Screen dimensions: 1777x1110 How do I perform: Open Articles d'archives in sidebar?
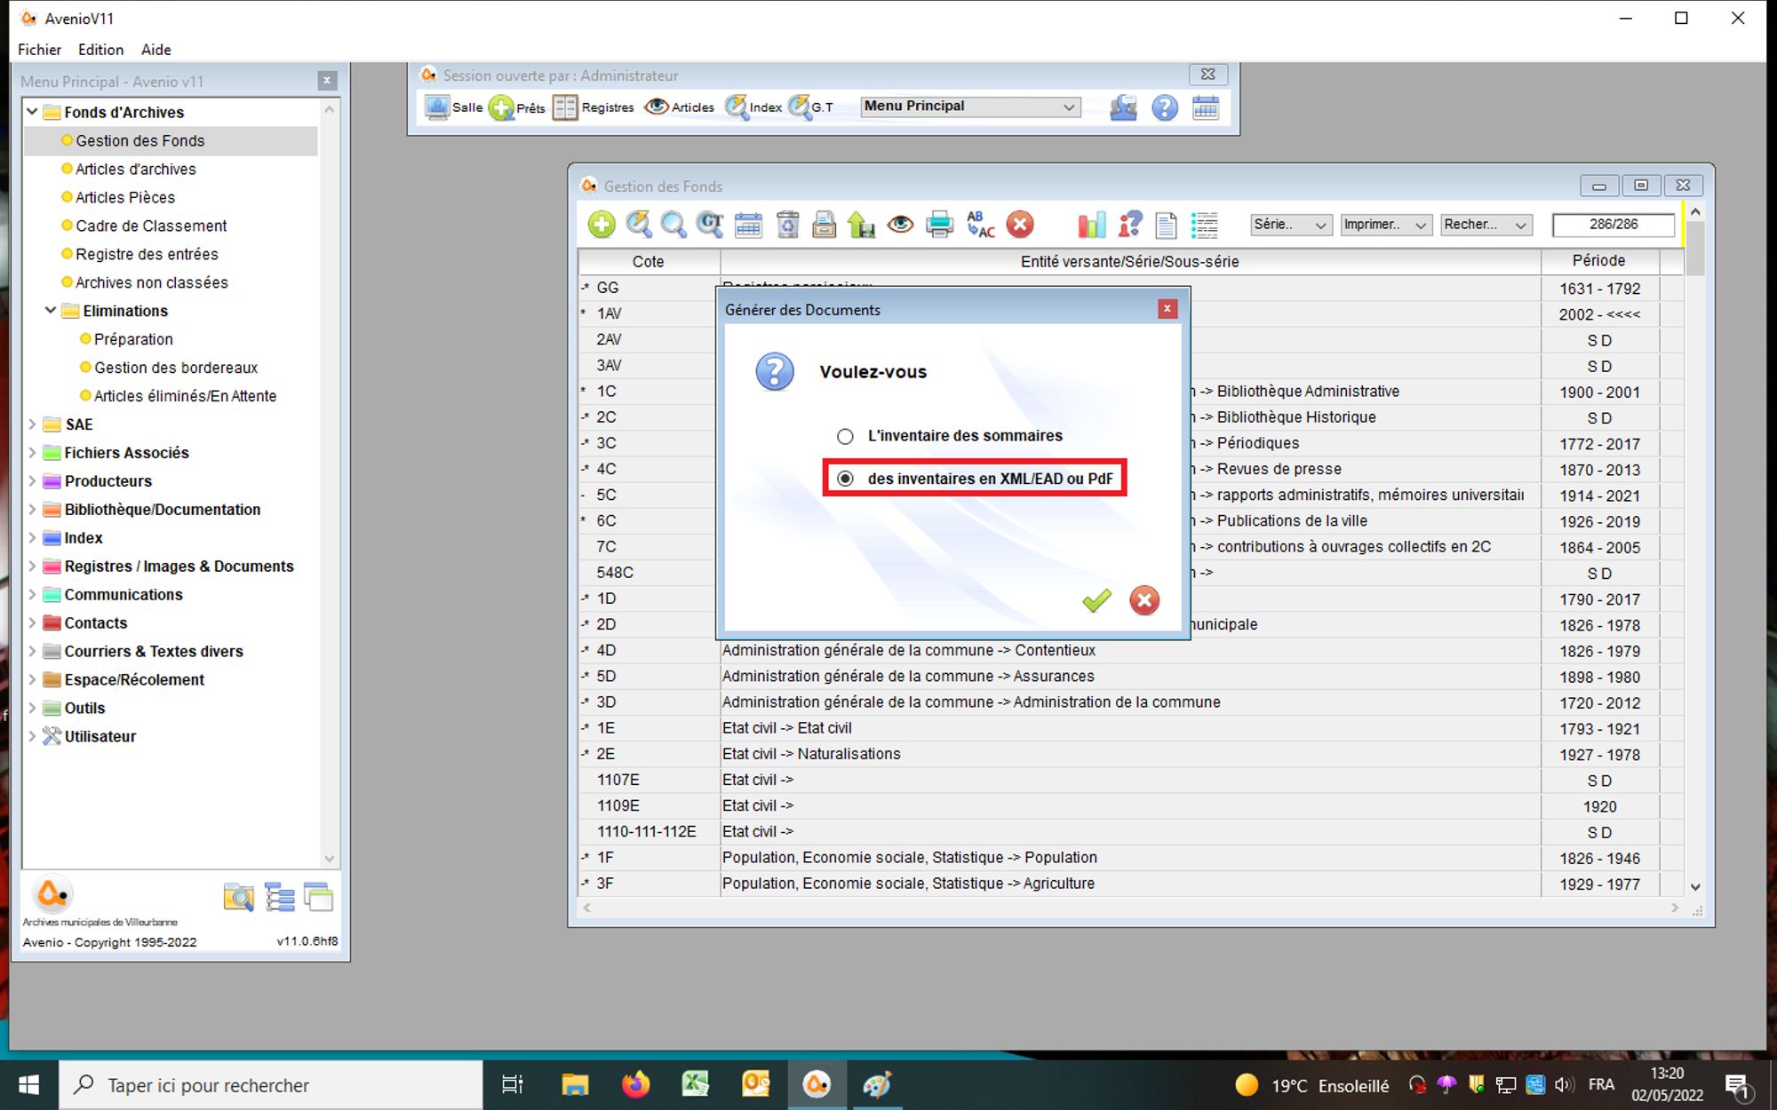[x=135, y=169]
